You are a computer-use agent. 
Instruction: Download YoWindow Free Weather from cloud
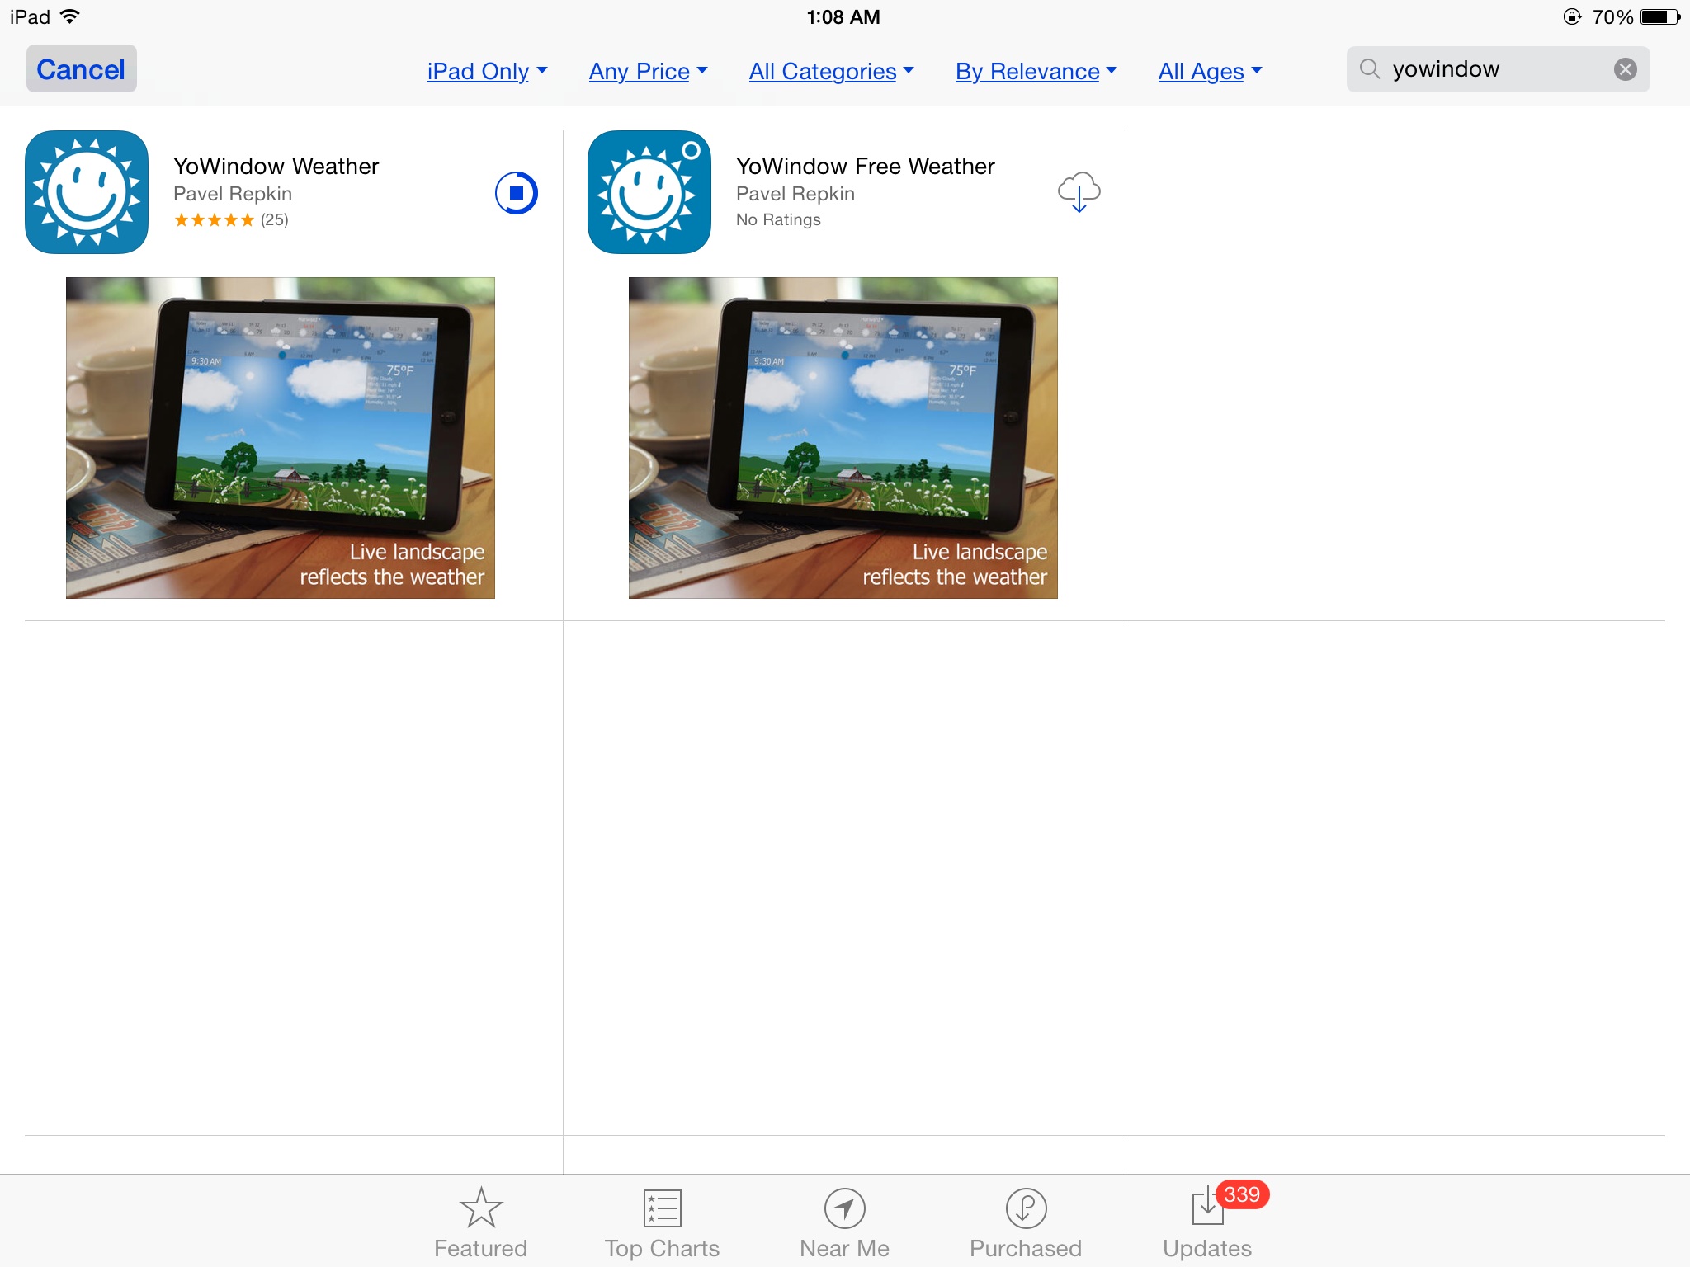(x=1079, y=192)
